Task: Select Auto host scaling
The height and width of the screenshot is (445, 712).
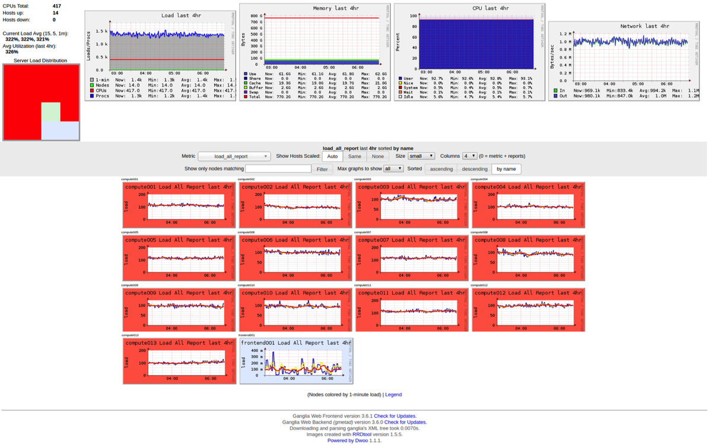Action: point(332,157)
